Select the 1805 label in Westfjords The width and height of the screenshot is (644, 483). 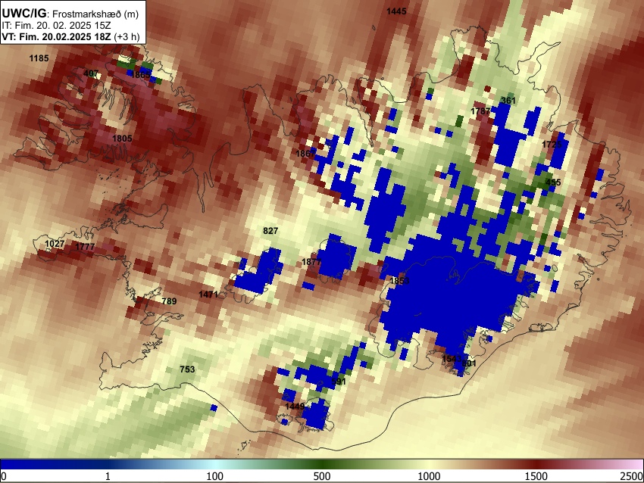122,139
